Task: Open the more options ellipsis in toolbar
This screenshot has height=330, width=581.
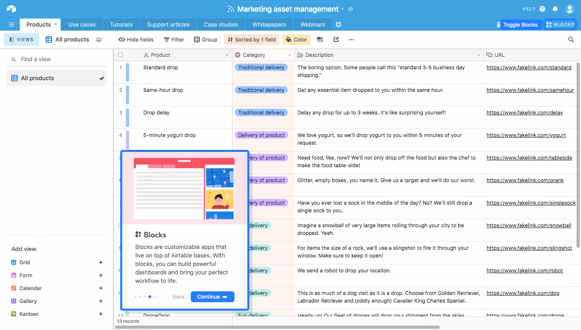Action: (x=351, y=39)
